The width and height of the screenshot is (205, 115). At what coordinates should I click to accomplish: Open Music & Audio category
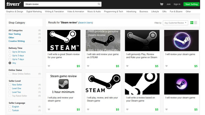[x=94, y=12]
